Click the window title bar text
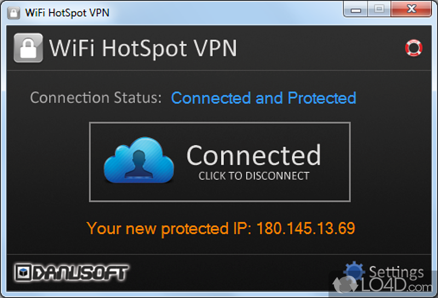 (x=67, y=12)
